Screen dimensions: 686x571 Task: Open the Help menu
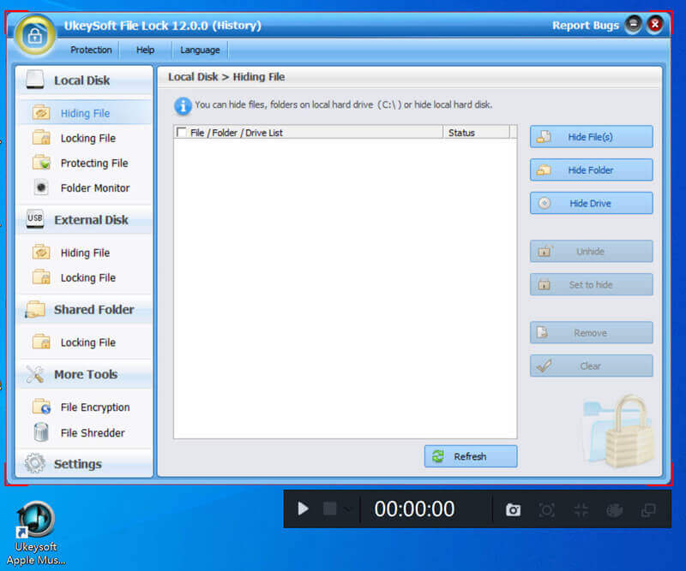click(145, 50)
